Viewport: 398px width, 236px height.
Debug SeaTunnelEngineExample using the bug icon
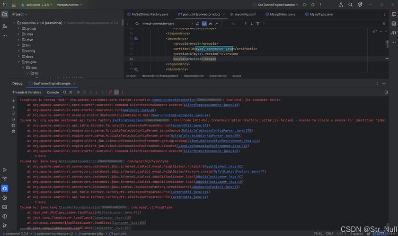point(313,5)
